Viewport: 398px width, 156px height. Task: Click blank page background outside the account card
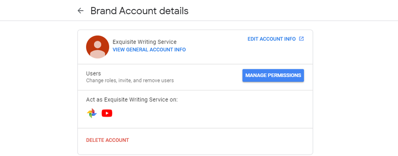tap(355, 88)
